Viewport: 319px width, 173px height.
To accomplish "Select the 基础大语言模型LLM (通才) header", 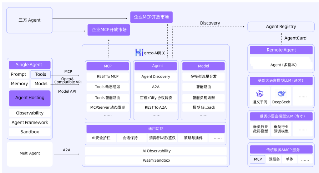I will [281, 81].
